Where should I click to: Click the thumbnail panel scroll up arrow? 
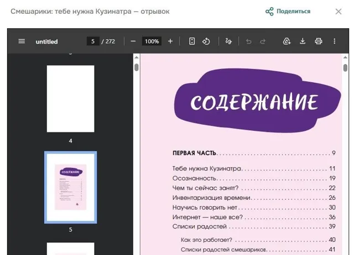137,57
